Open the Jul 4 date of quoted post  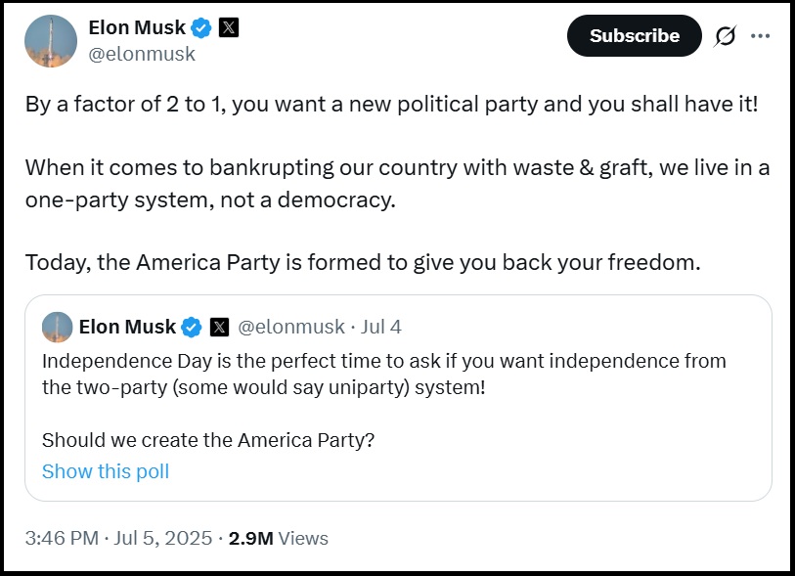(x=380, y=327)
